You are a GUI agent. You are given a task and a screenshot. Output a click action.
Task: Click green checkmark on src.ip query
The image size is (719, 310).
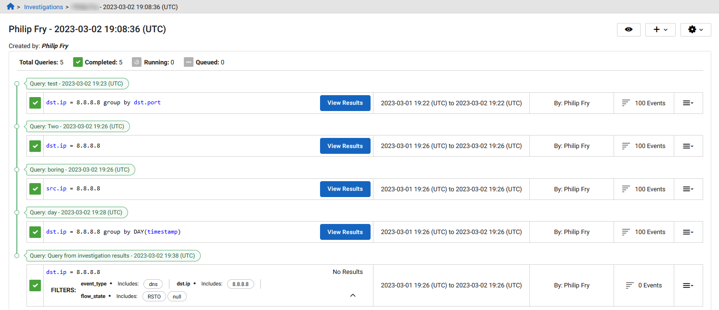[x=35, y=189]
